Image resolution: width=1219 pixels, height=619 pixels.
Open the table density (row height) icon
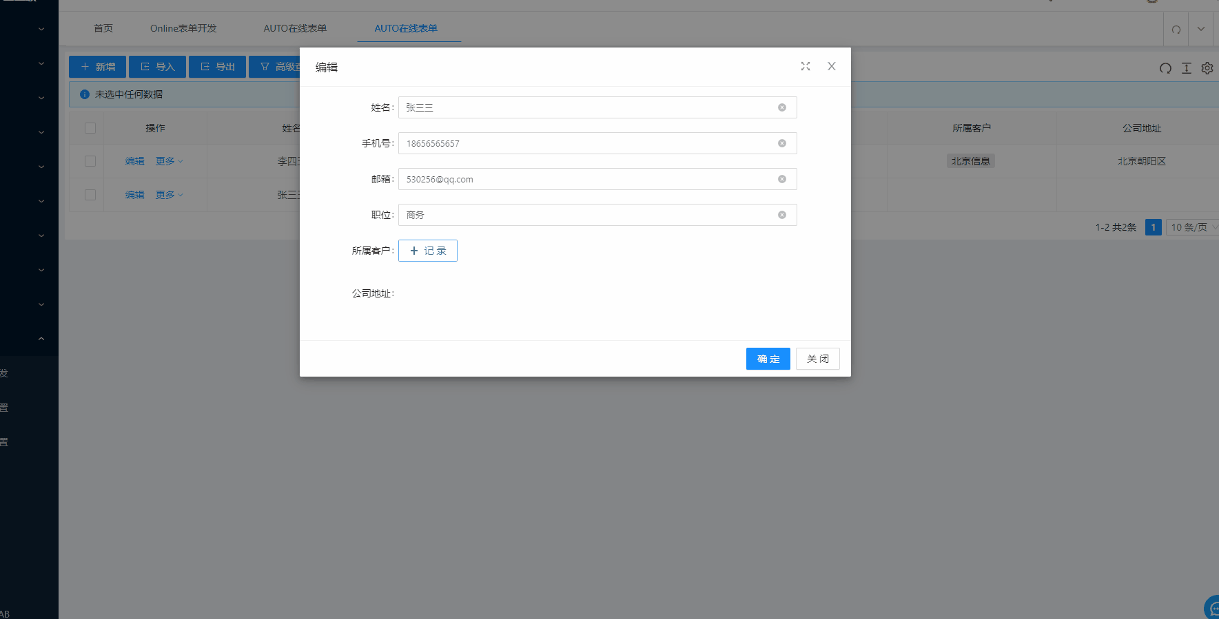[x=1187, y=68]
